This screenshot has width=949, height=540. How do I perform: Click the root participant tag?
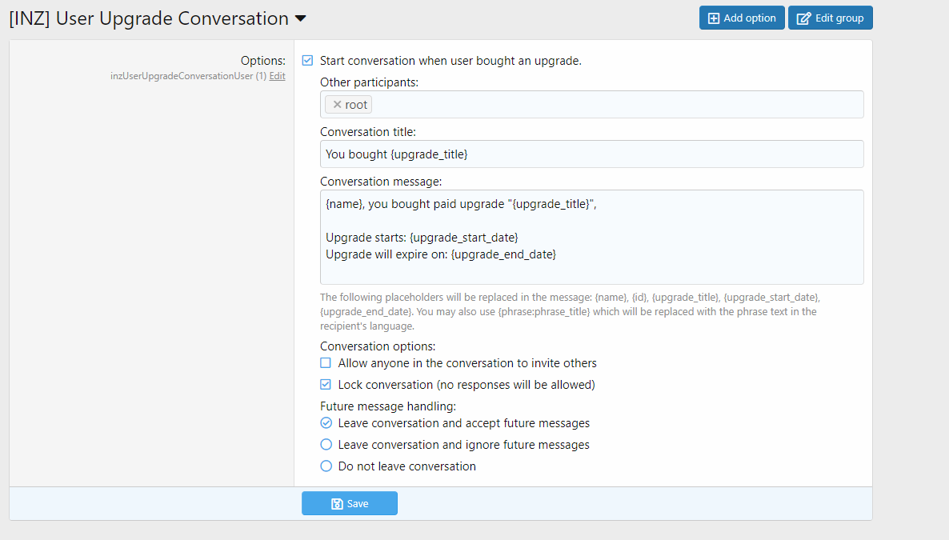coord(356,105)
